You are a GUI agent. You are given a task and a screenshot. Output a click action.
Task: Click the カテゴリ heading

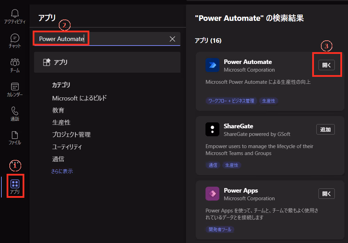[x=61, y=85]
